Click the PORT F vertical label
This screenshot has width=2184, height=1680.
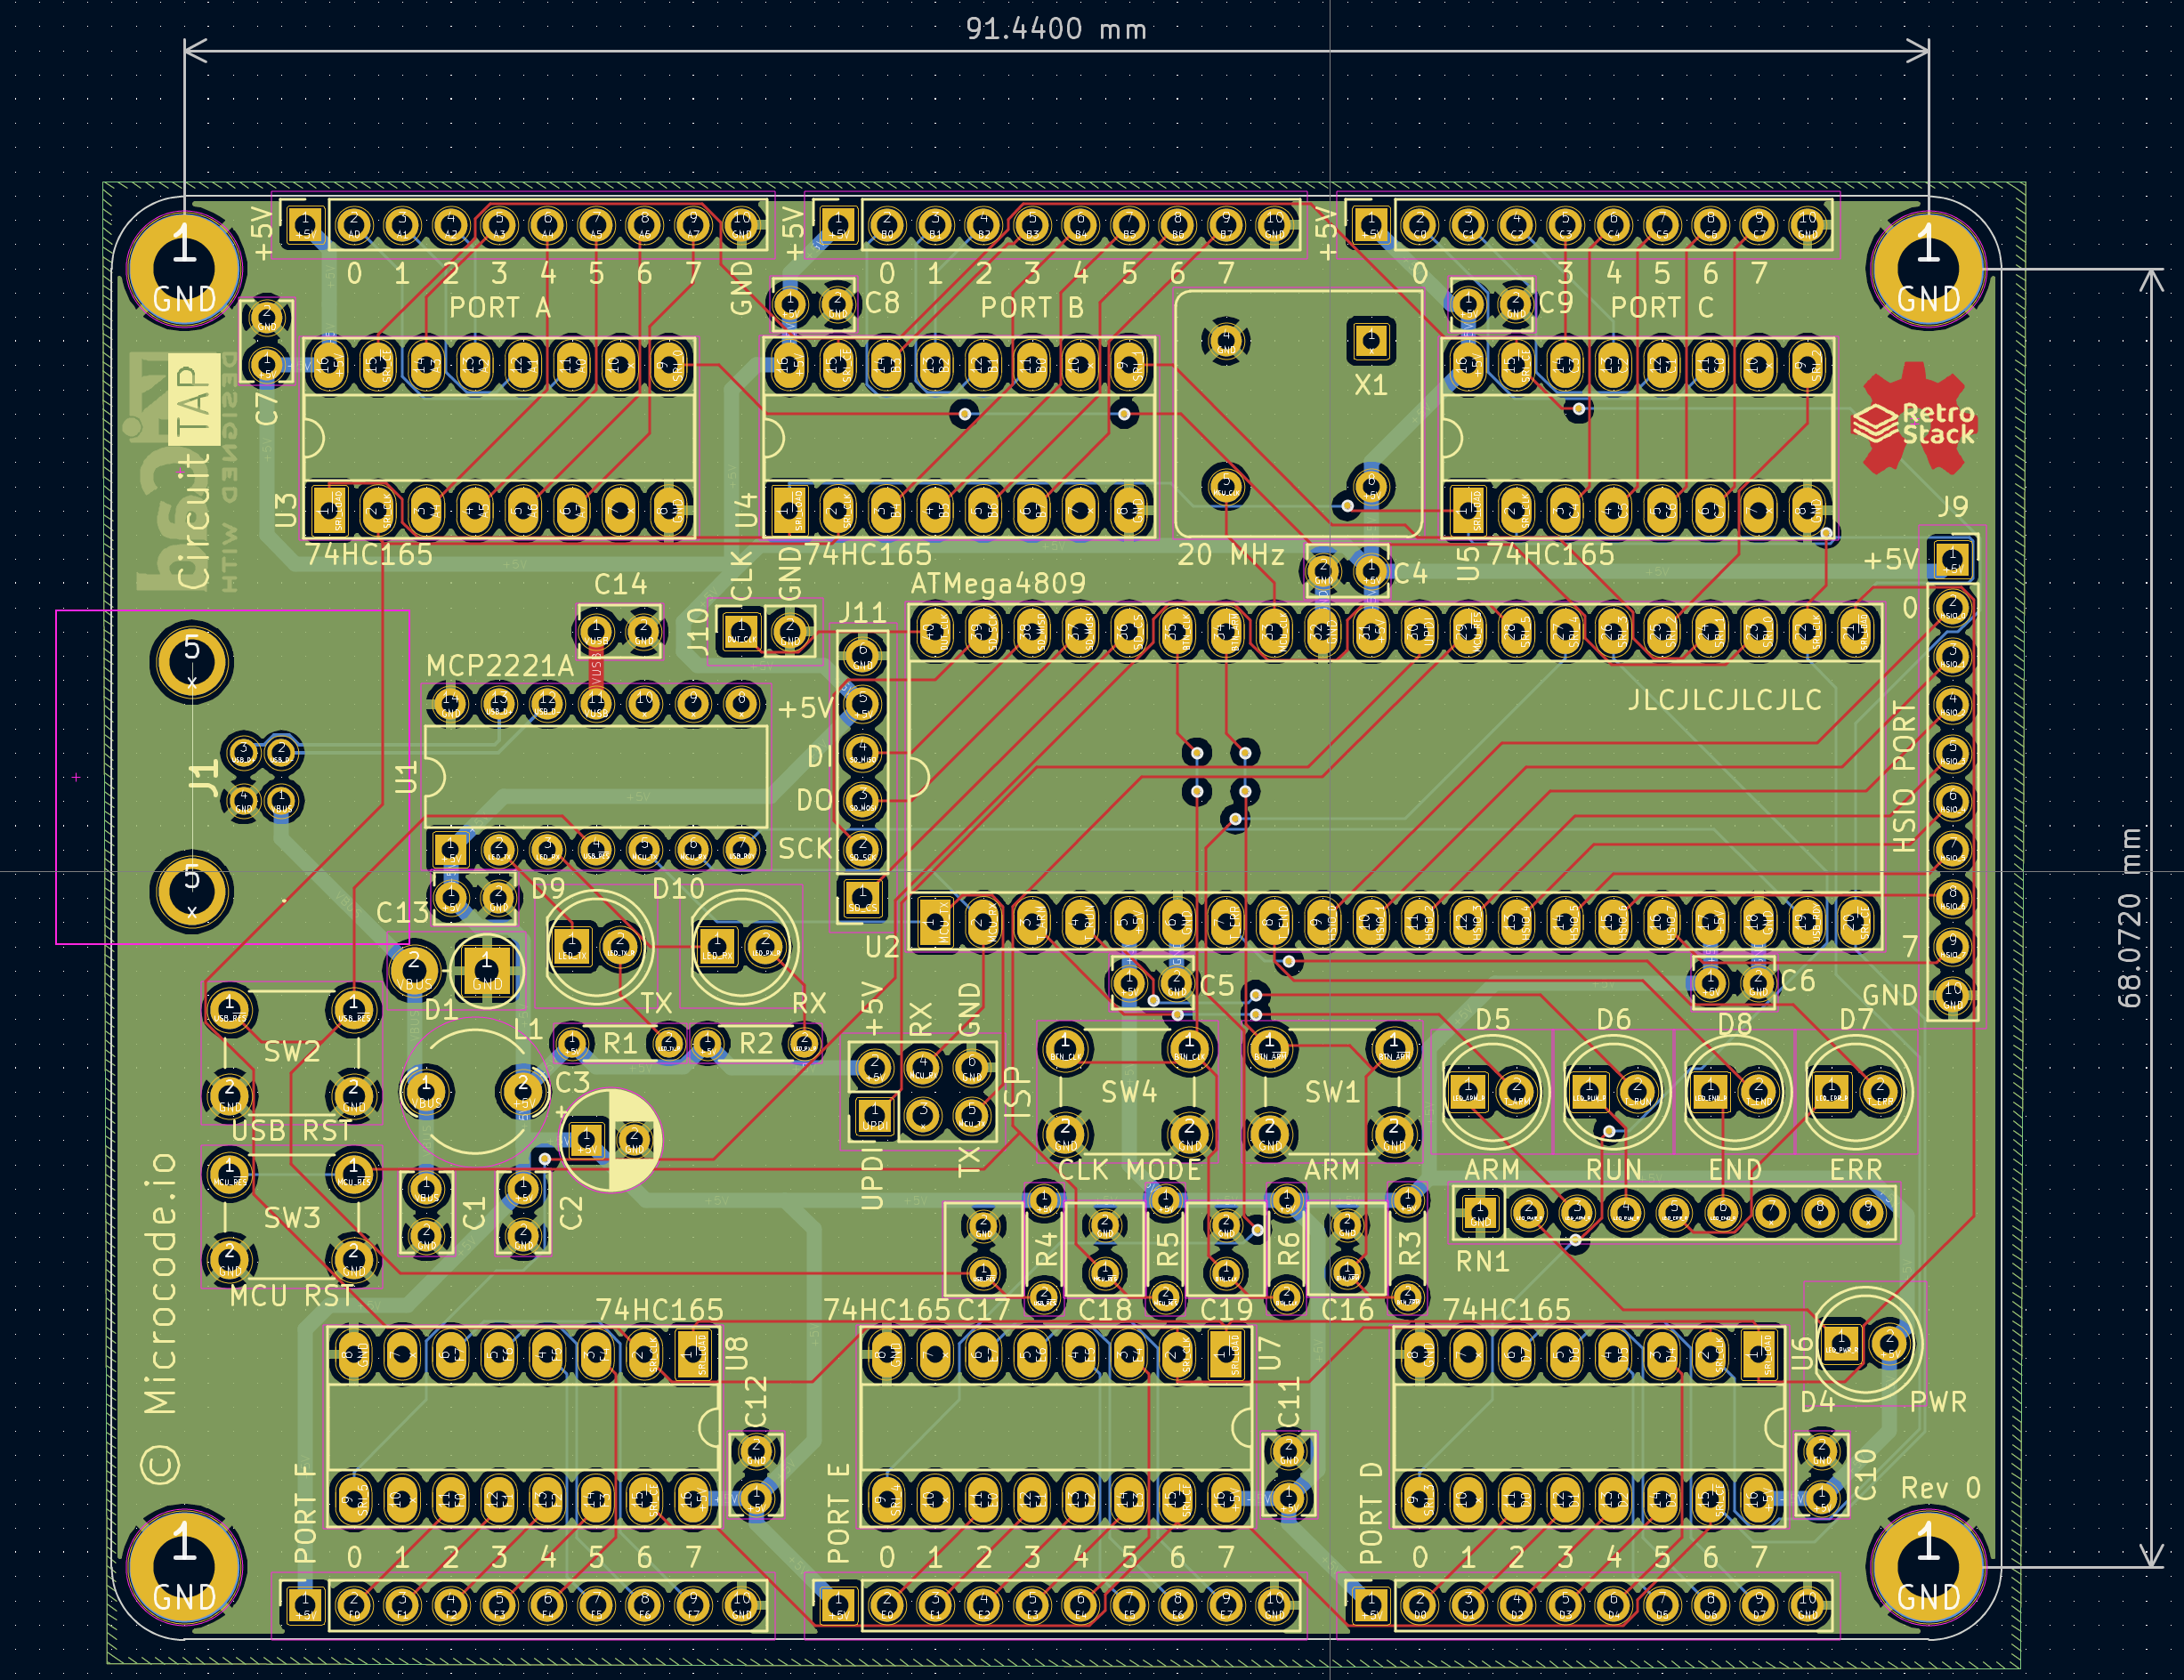click(x=304, y=1513)
